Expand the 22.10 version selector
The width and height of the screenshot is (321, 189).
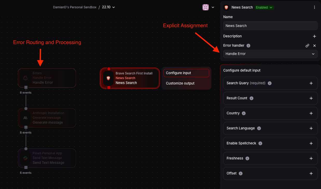click(108, 7)
